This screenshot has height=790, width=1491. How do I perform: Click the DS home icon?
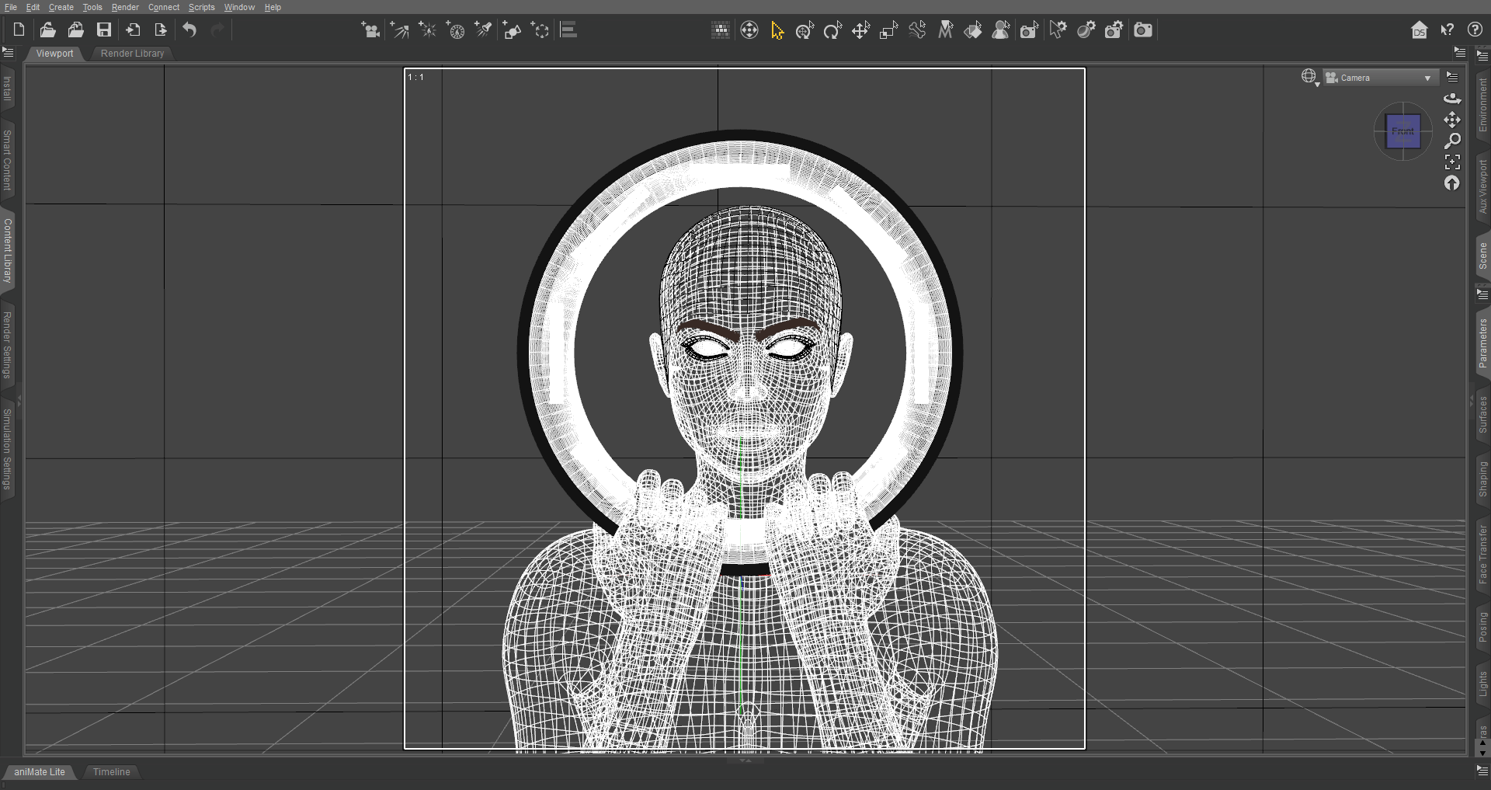coord(1420,30)
